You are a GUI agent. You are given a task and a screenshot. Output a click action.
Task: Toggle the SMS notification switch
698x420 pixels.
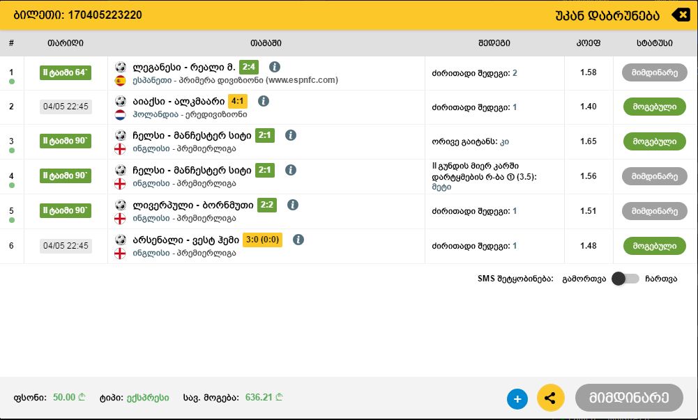(x=624, y=279)
